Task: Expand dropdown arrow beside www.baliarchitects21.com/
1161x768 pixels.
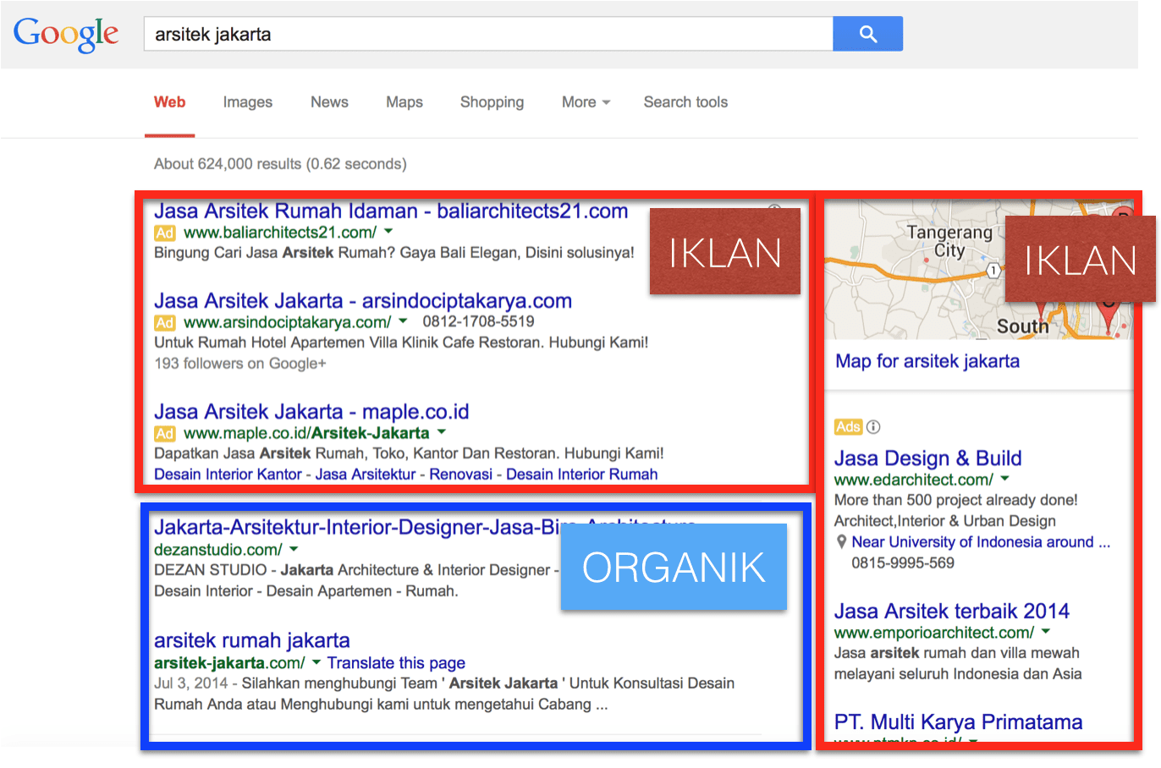Action: coord(388,231)
